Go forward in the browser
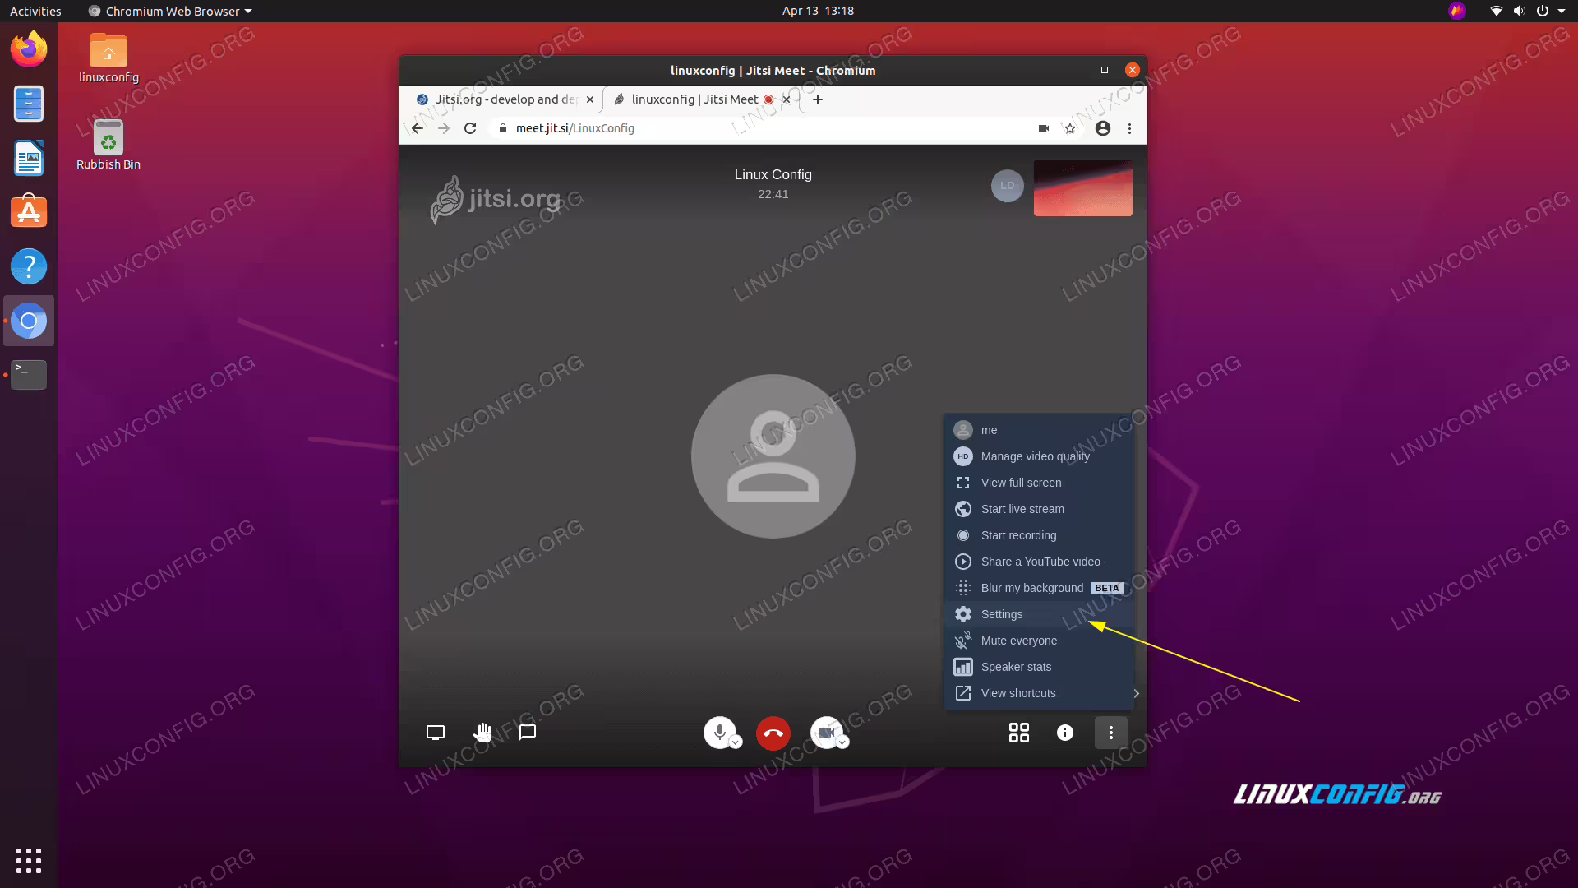This screenshot has height=888, width=1578. 444,128
